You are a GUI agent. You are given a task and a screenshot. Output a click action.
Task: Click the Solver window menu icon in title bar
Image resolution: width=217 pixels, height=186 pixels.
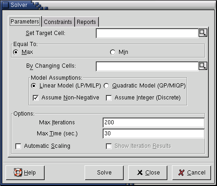click(x=6, y=5)
